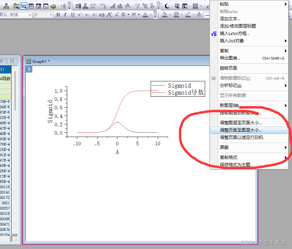Toggle subscript x₂ formatting
This screenshot has width=292, height=249.
tap(87, 15)
